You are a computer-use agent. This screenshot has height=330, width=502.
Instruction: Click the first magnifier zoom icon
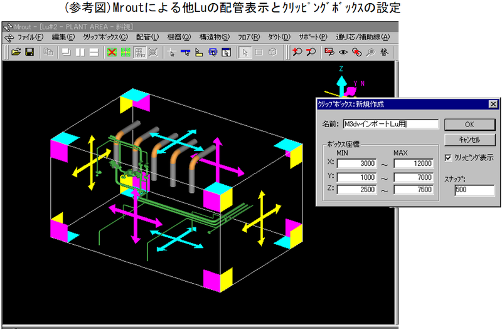click(x=297, y=53)
